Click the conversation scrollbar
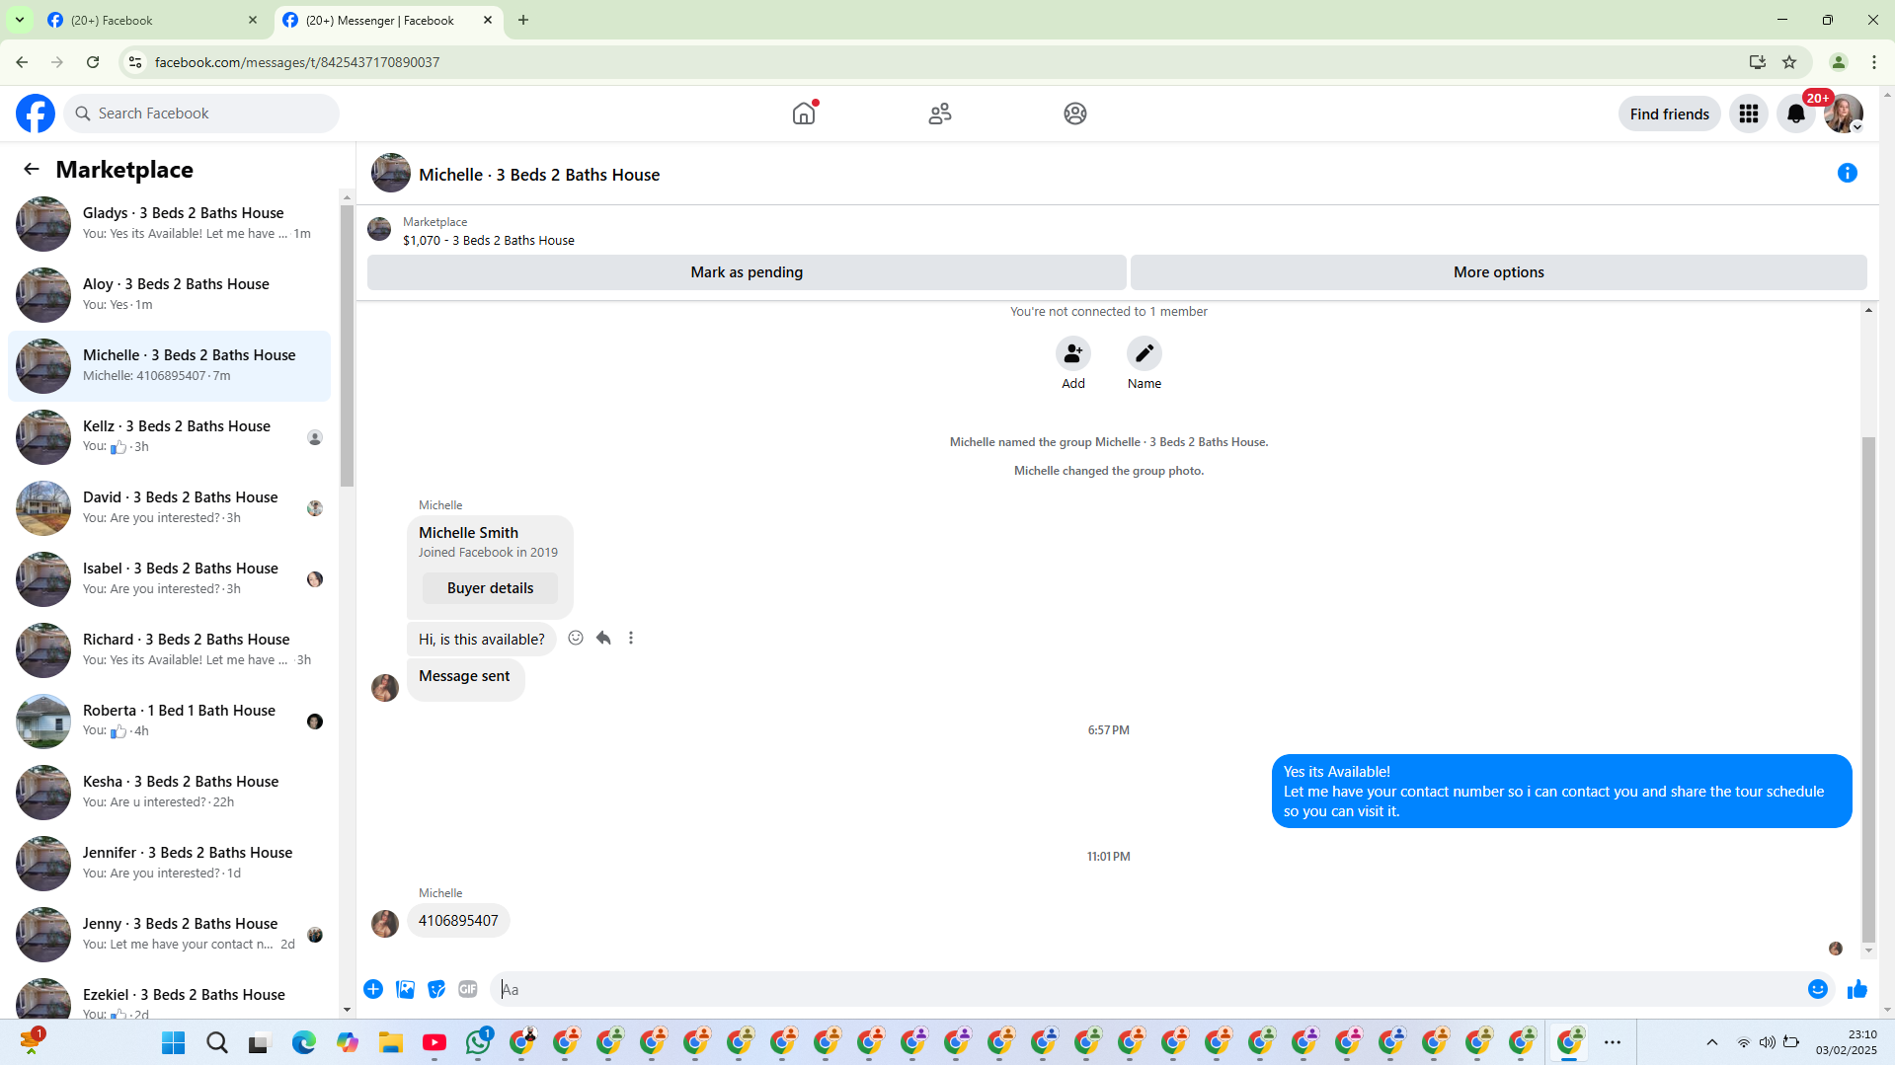Viewport: 1895px width, 1065px height. point(1868,691)
